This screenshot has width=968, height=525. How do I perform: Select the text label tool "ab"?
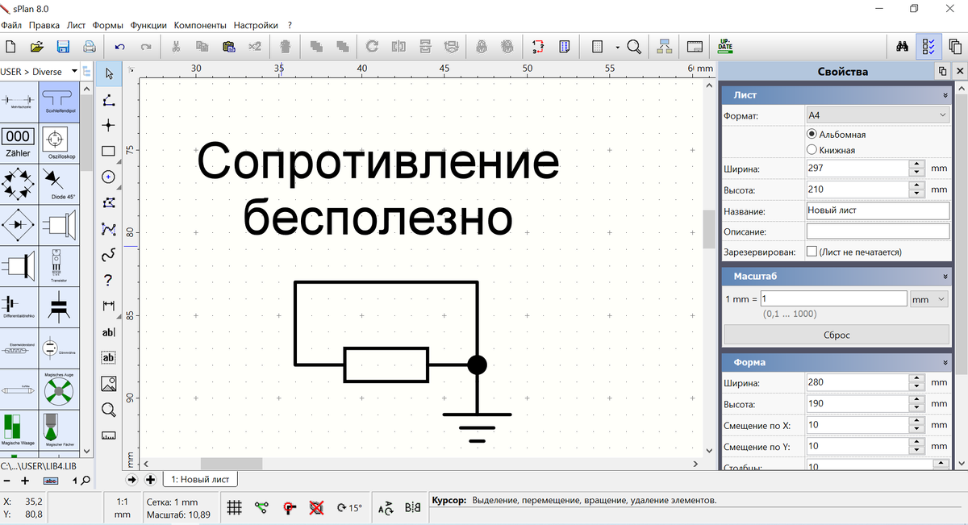pos(108,357)
